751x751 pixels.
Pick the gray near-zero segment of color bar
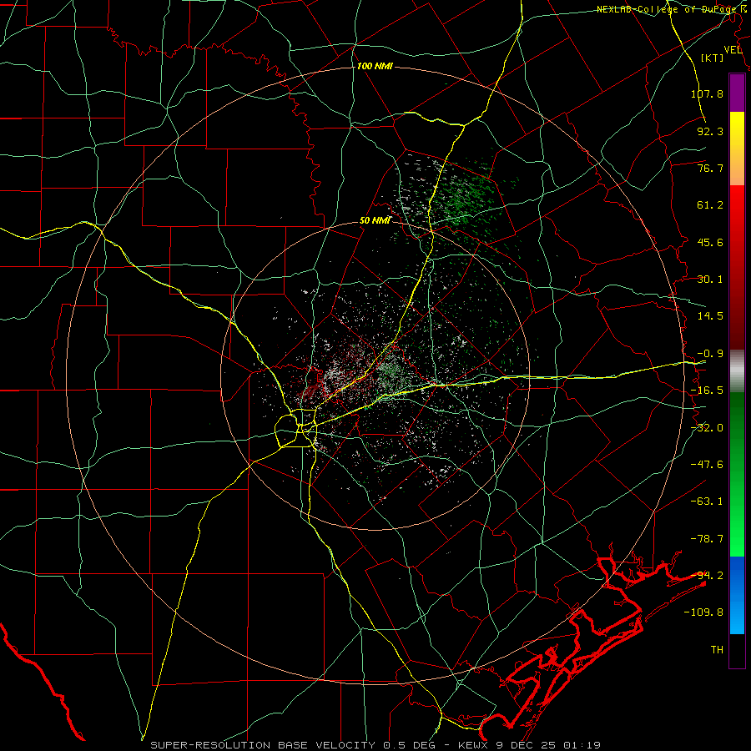coord(737,371)
